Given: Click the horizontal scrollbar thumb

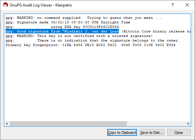Looking at the screenshot, I should (x=68, y=123).
